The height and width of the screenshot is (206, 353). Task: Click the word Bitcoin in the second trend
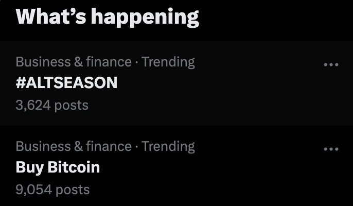[74, 167]
